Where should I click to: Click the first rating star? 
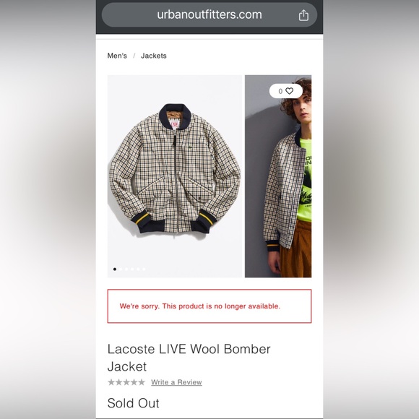tap(111, 382)
